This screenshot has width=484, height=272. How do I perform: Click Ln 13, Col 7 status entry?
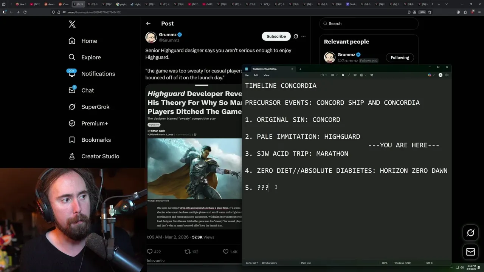(x=252, y=263)
